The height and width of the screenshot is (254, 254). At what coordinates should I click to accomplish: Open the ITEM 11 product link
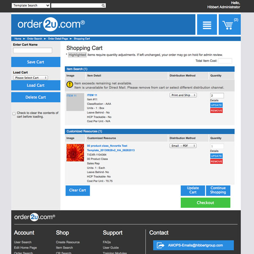coord(92,95)
